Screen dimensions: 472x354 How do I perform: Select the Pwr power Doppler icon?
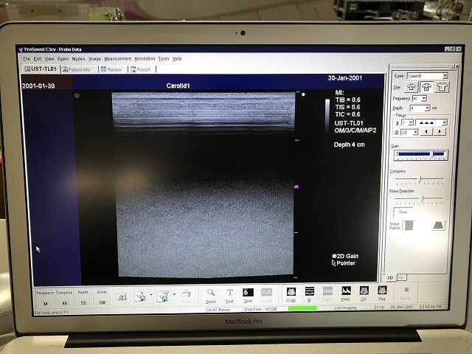[382, 294]
